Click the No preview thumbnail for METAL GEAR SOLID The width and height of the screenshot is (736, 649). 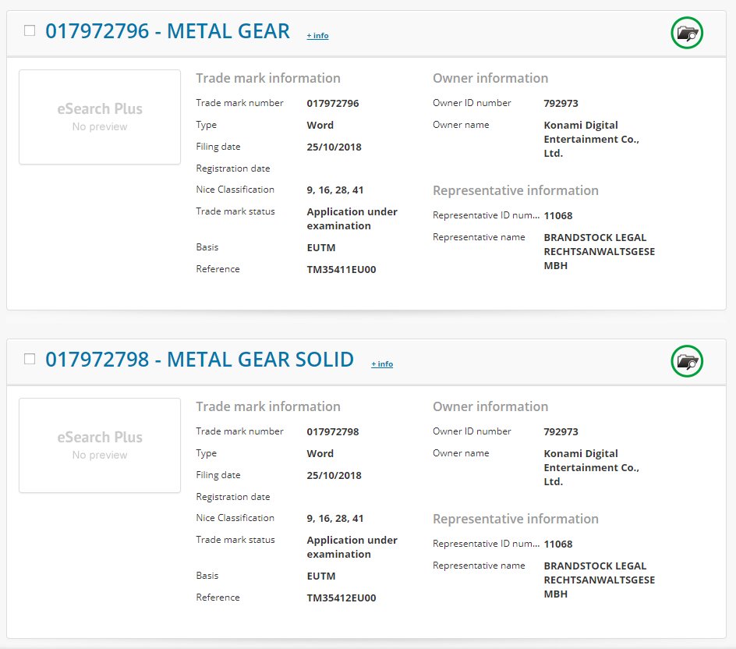point(100,445)
